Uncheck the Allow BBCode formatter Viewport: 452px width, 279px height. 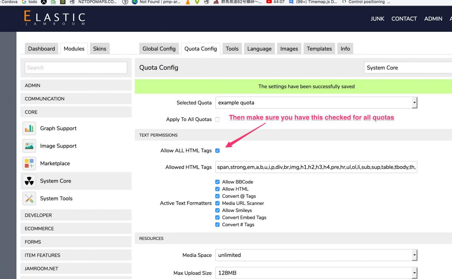[x=218, y=182]
